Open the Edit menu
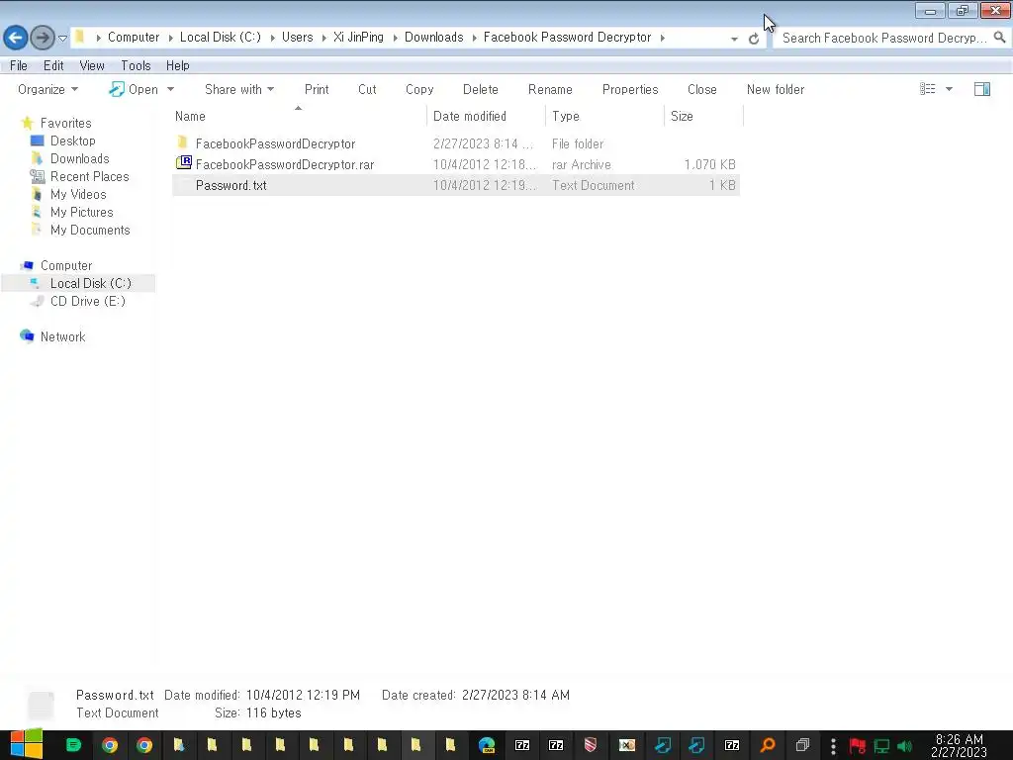 point(53,65)
